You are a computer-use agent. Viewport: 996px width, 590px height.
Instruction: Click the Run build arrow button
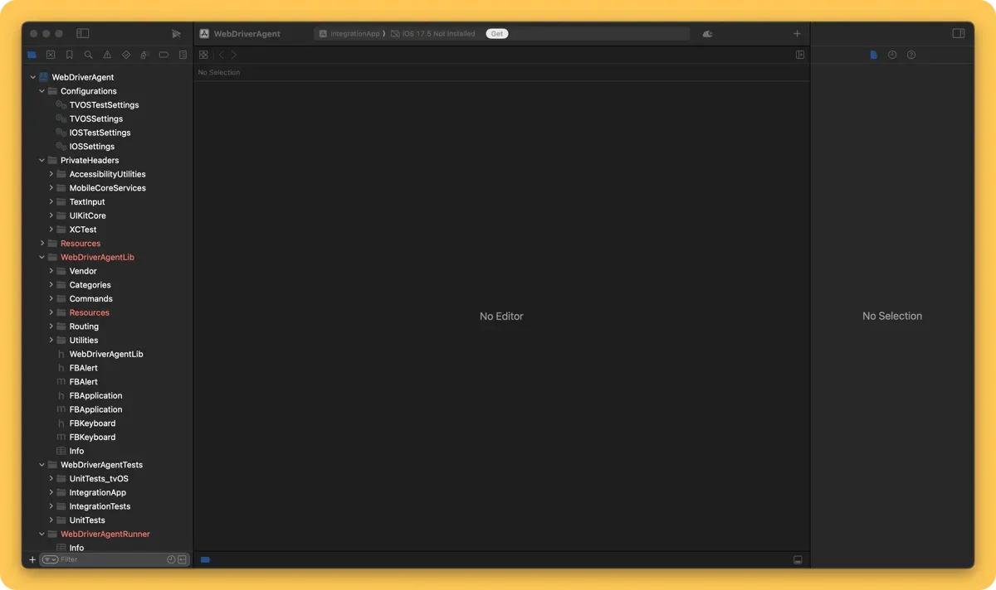[x=176, y=34]
